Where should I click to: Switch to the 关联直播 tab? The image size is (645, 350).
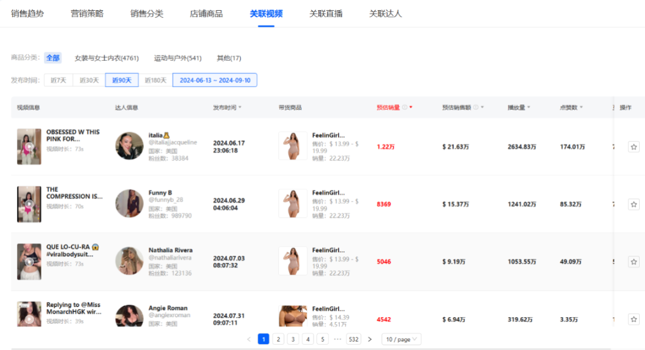pos(325,13)
